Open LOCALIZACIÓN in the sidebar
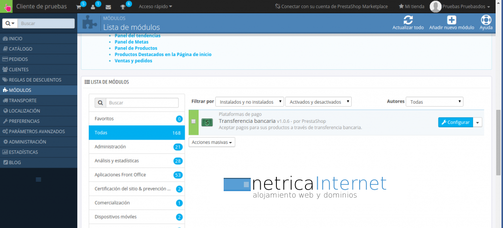The image size is (503, 228). [38, 111]
